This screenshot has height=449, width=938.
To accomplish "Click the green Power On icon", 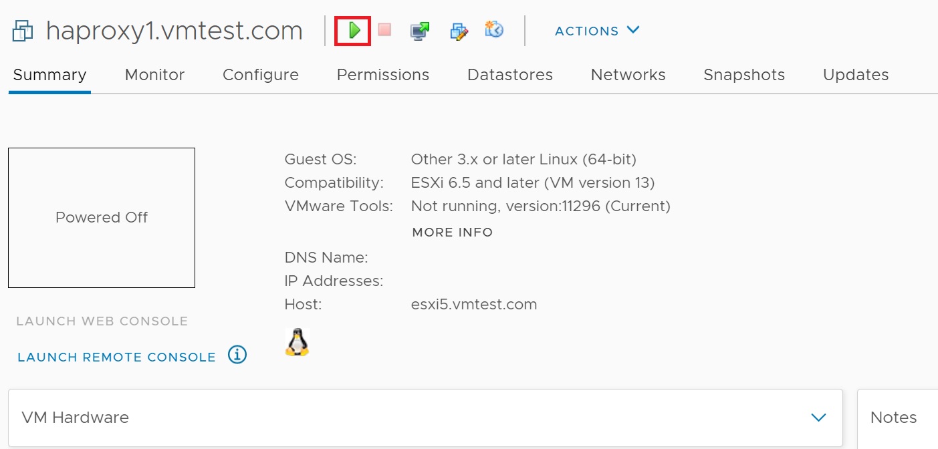I will tap(354, 30).
